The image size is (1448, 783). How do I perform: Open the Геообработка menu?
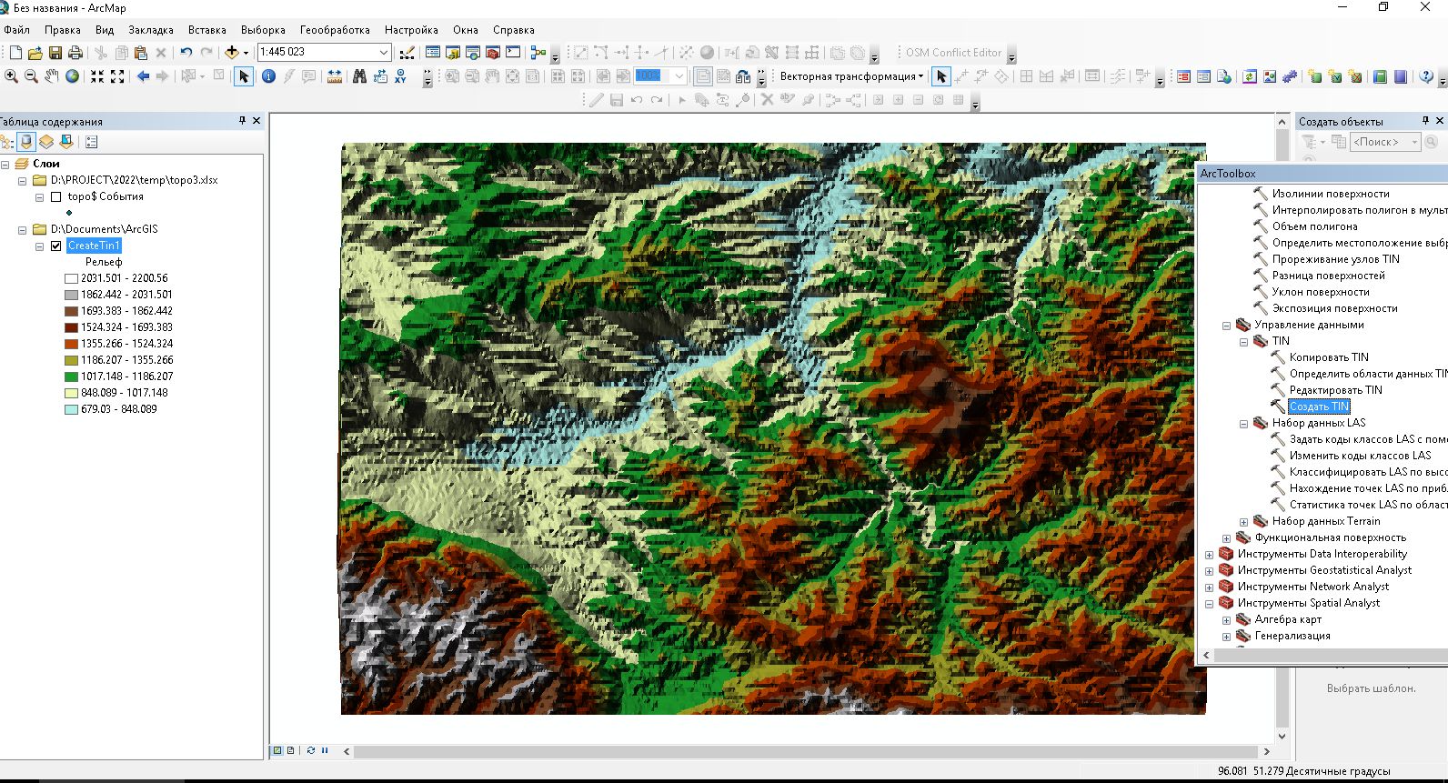(x=334, y=30)
